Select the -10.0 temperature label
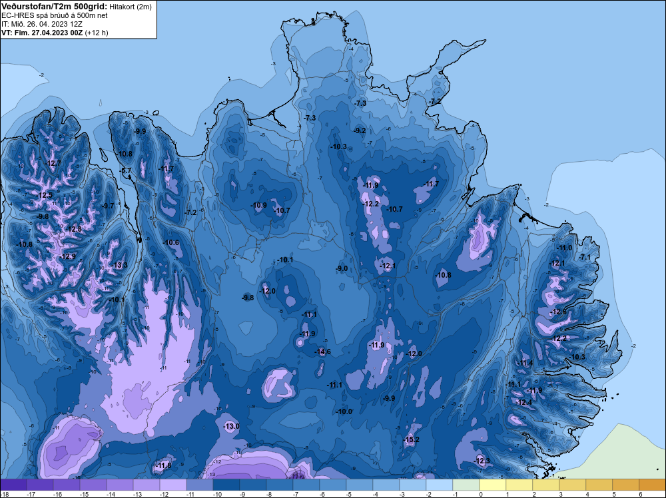The width and height of the screenshot is (666, 498). (344, 411)
